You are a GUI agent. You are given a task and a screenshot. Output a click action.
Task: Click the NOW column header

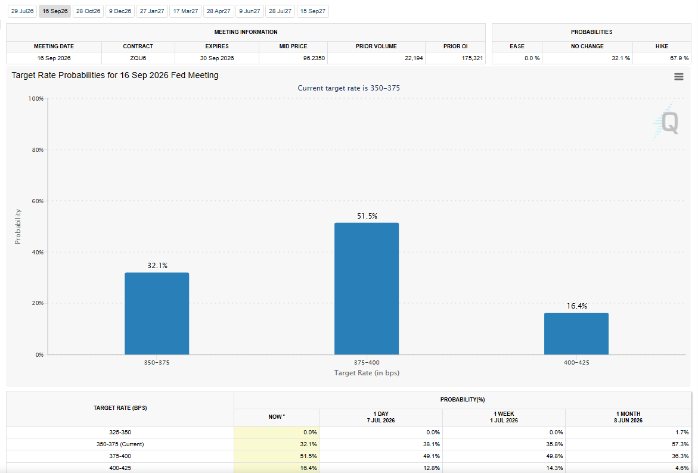coord(277,417)
